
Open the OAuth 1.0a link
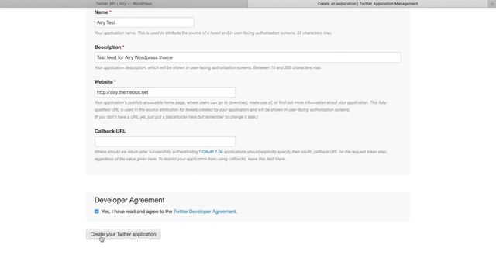pyautogui.click(x=212, y=152)
